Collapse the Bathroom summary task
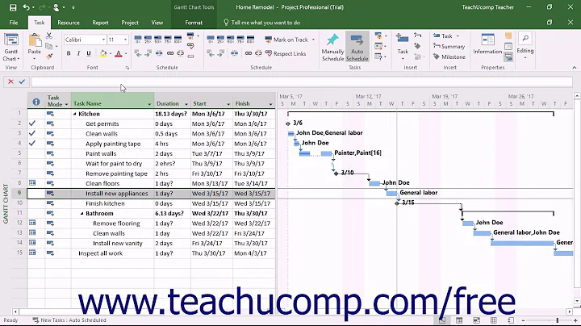The height and width of the screenshot is (326, 581). [82, 214]
